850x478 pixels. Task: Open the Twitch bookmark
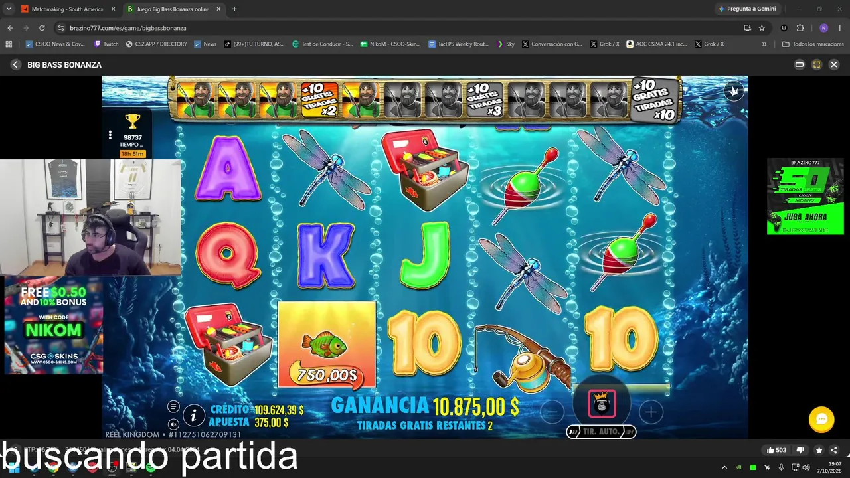pos(106,44)
